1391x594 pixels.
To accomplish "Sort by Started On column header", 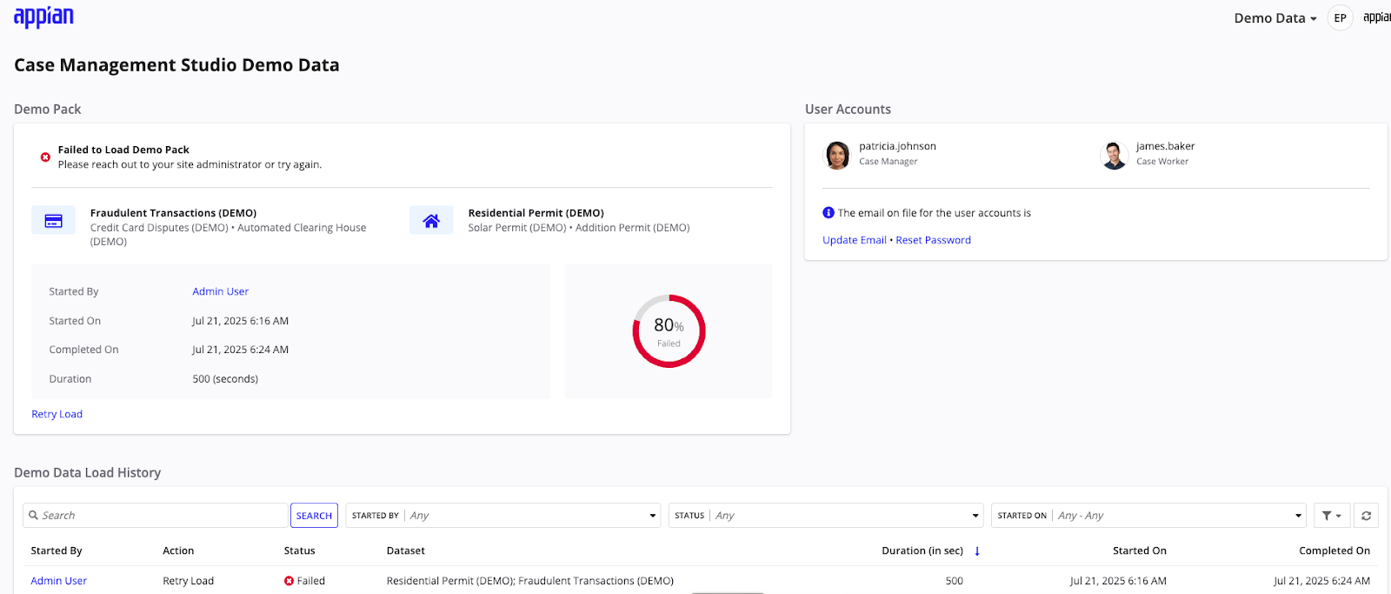I will [1140, 551].
